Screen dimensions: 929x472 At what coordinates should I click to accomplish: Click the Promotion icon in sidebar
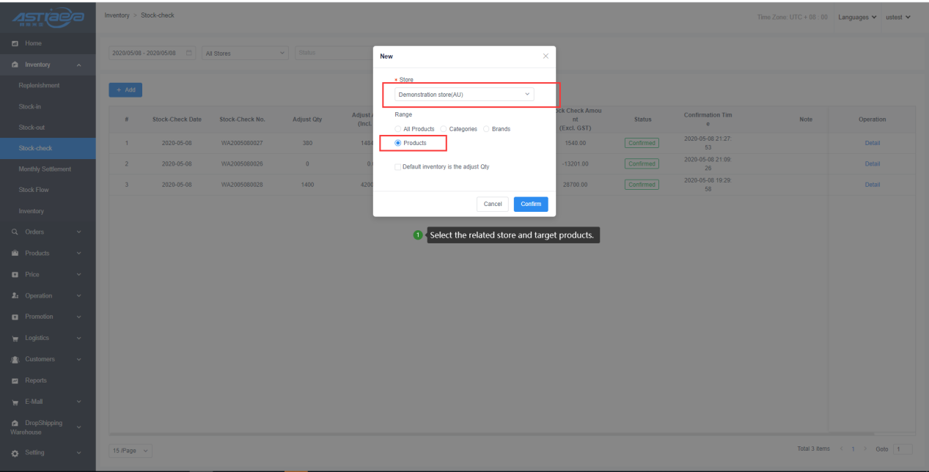click(15, 317)
